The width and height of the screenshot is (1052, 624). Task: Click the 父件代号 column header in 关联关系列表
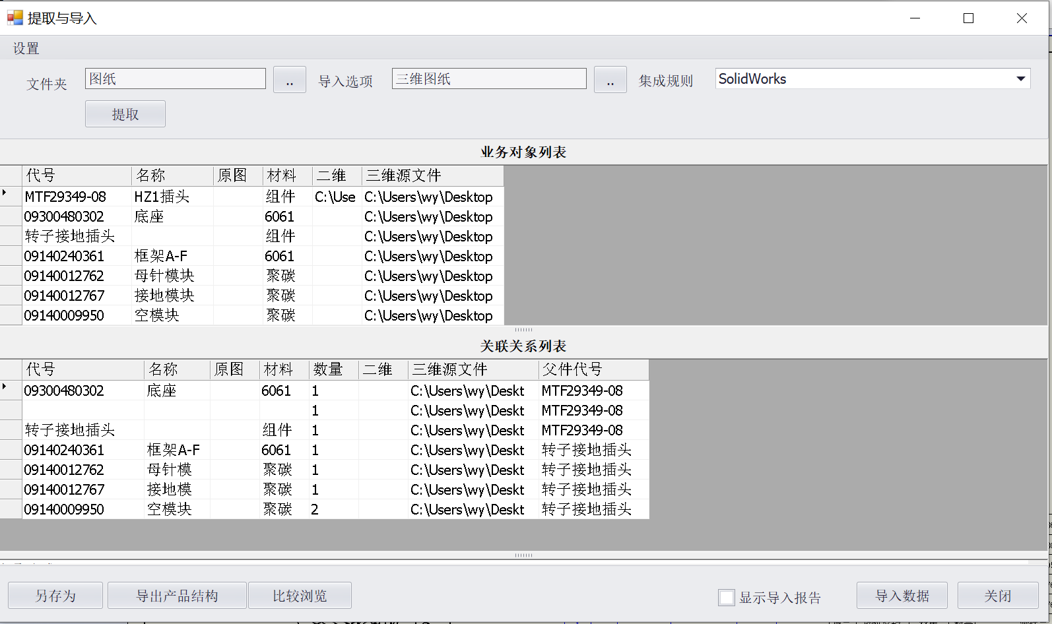[x=594, y=369]
